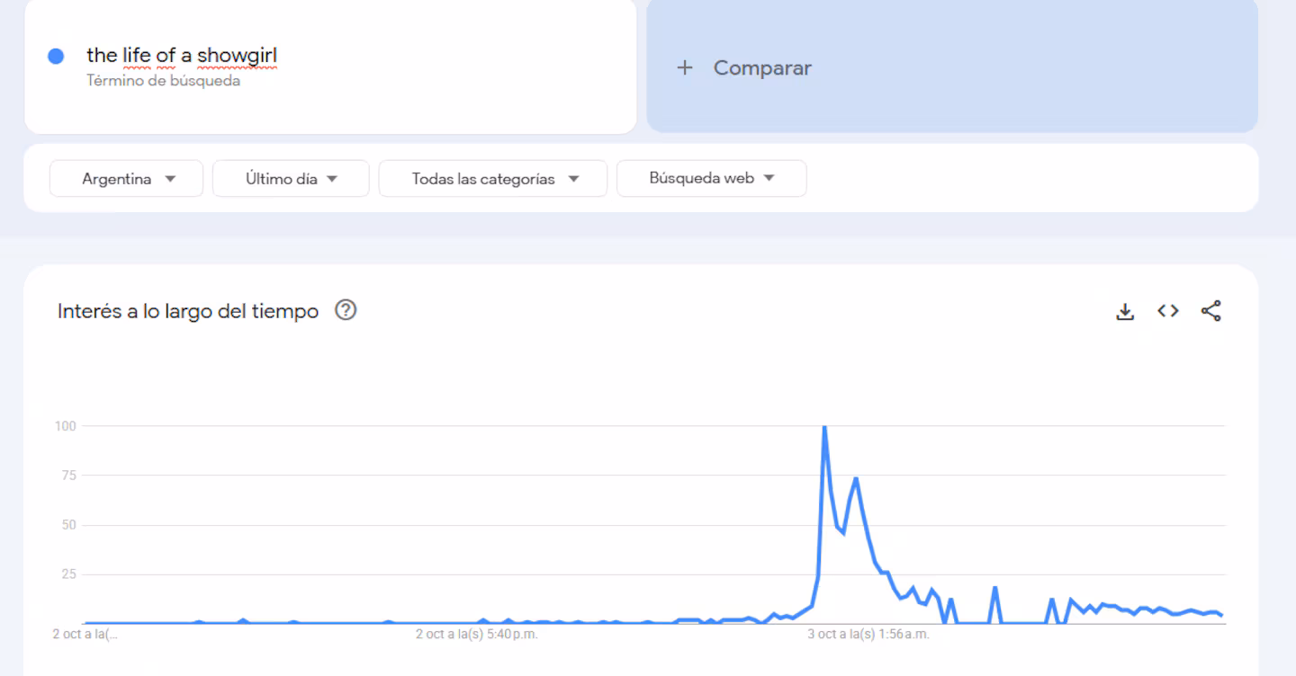Click the 3 oct 1:56 a.m. axis label
This screenshot has height=676, width=1296.
tap(868, 634)
